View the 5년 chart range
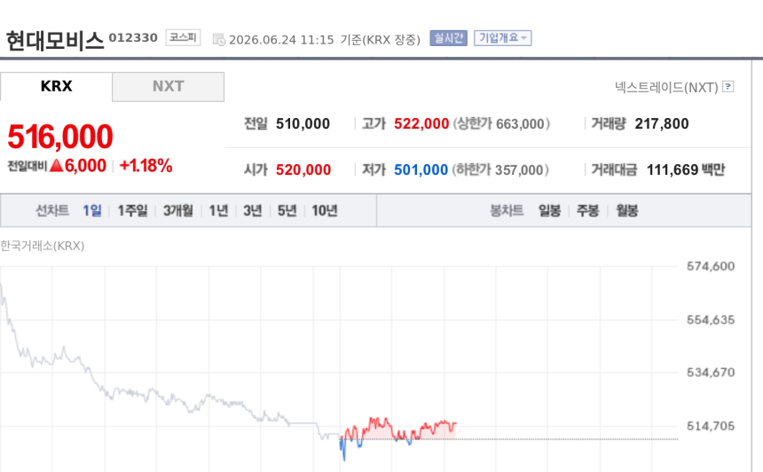The height and width of the screenshot is (472, 763). tap(287, 210)
